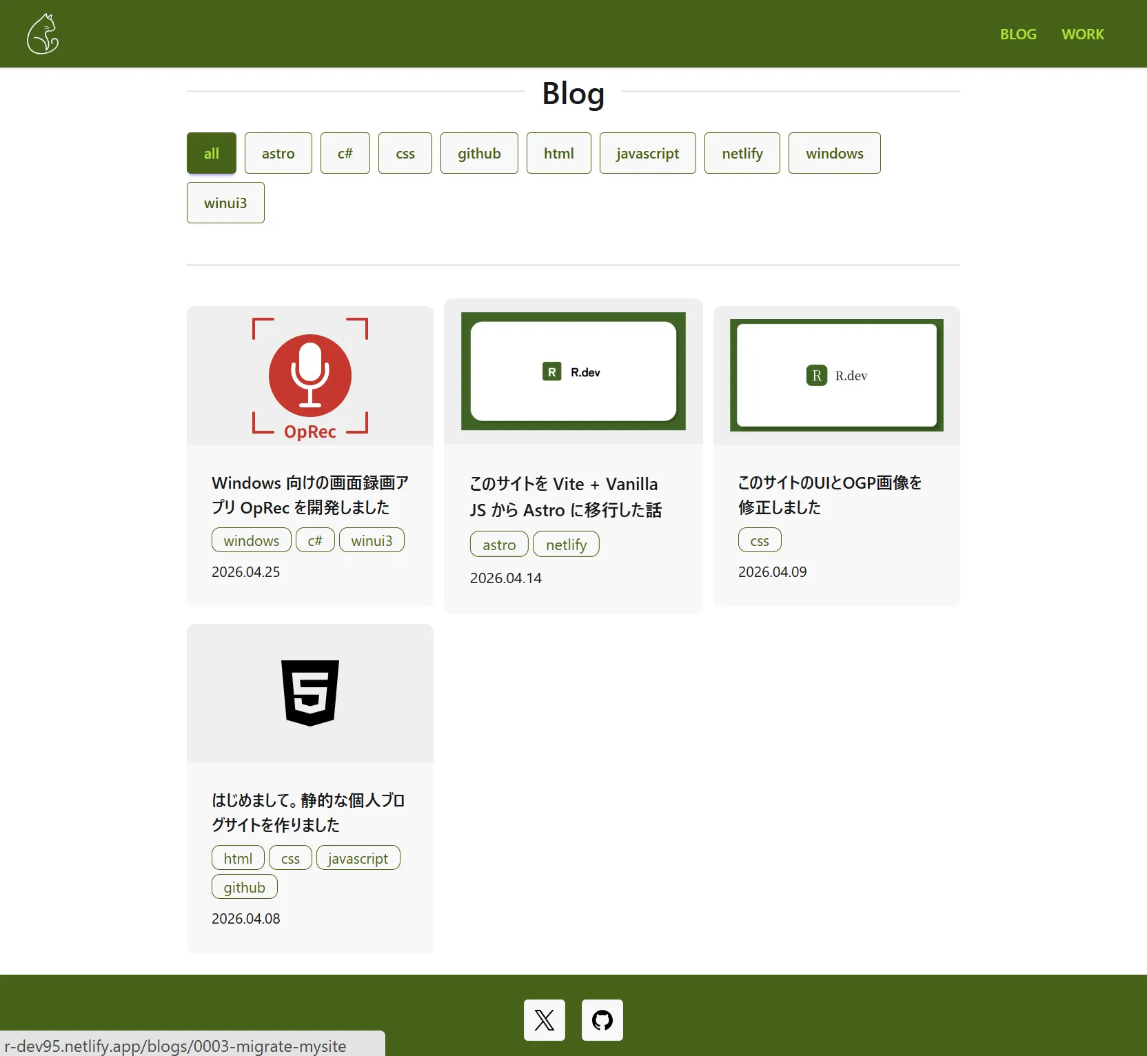Open the OpRec microphone thumbnail
Screen dimensions: 1147x1056
click(x=310, y=376)
